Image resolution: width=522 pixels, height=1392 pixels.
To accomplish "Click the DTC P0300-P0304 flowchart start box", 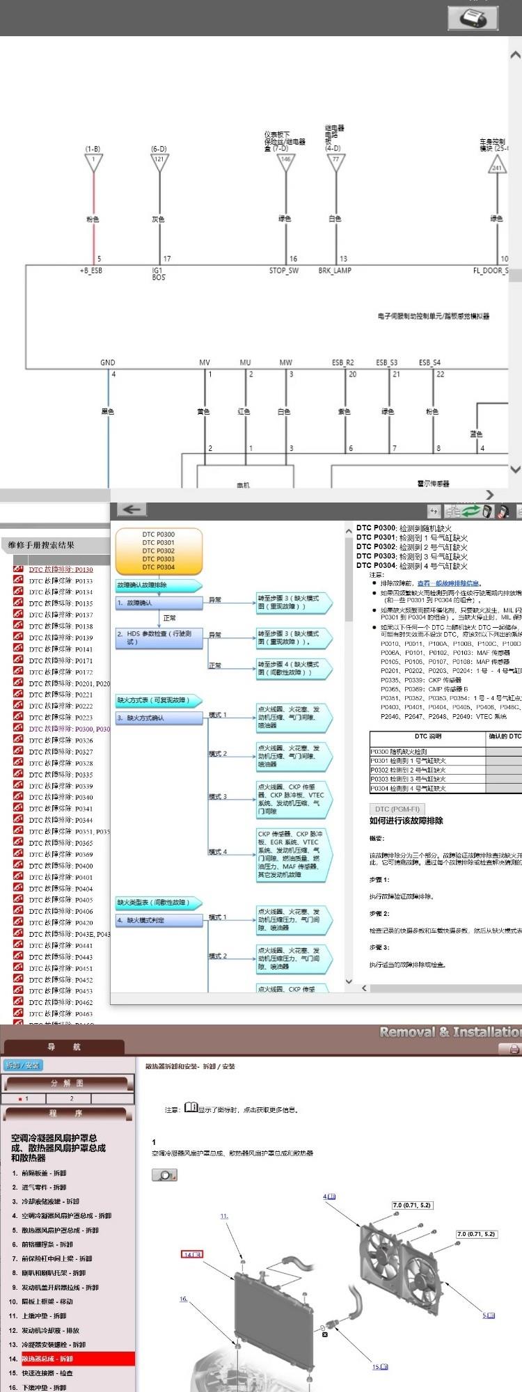I will pyautogui.click(x=159, y=551).
